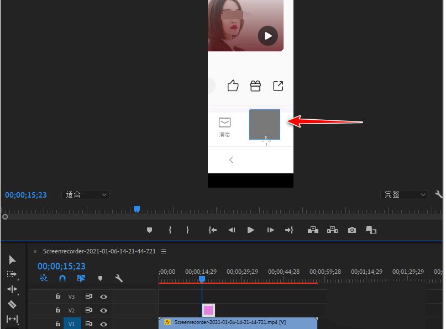Select the Slip tool
This screenshot has height=329, width=446.
[x=13, y=319]
